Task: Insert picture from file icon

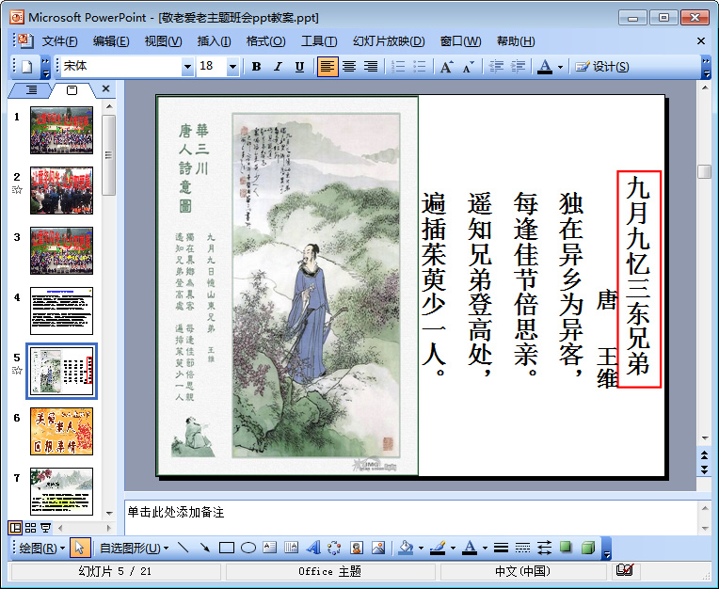Action: coord(378,548)
